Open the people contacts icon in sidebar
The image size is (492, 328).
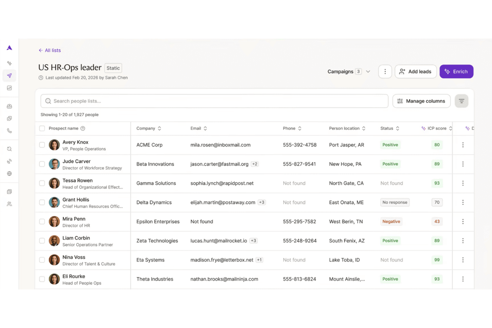click(9, 204)
